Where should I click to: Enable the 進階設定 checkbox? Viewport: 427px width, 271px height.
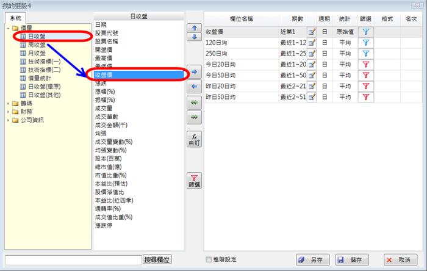(x=209, y=259)
